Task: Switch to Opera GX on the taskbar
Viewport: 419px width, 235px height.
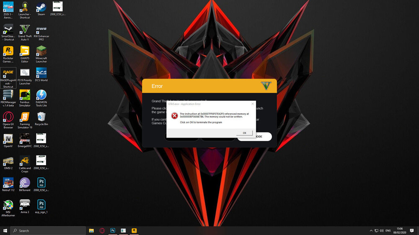Action: [102, 230]
